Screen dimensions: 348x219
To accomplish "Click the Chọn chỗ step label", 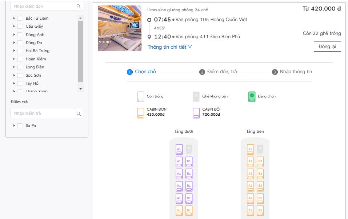I will coord(145,72).
